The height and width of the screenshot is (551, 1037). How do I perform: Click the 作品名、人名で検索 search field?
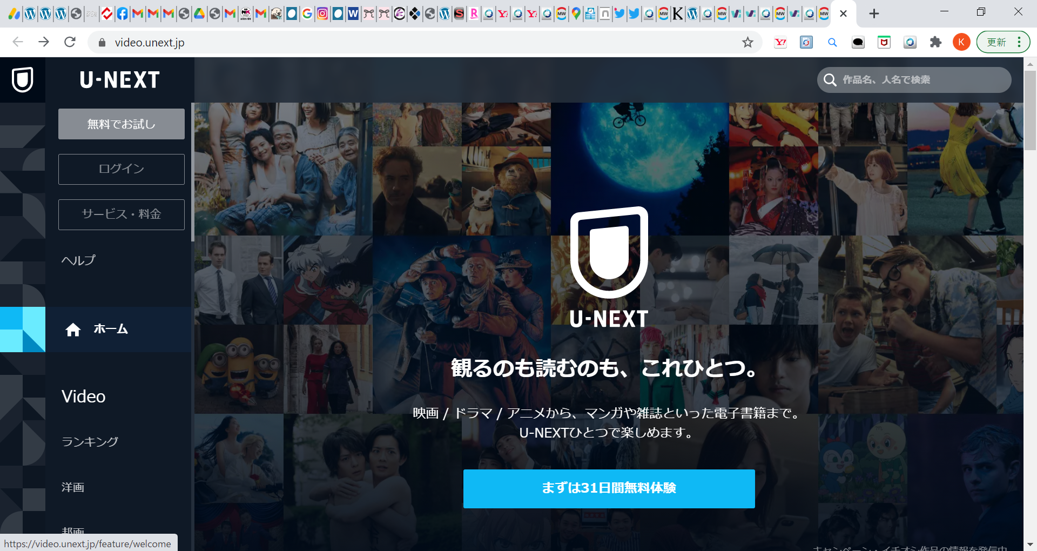click(x=914, y=80)
